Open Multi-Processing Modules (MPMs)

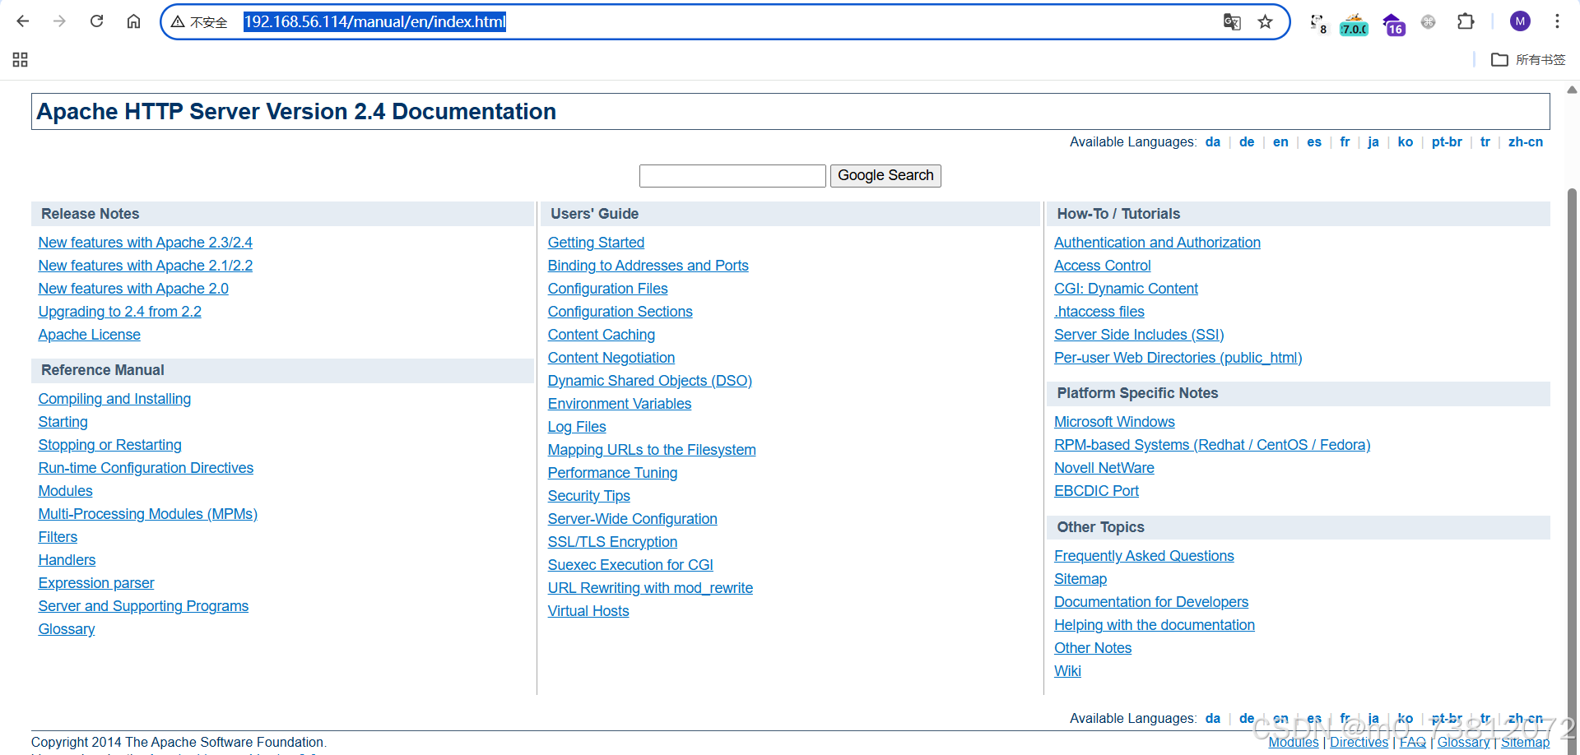(x=147, y=514)
